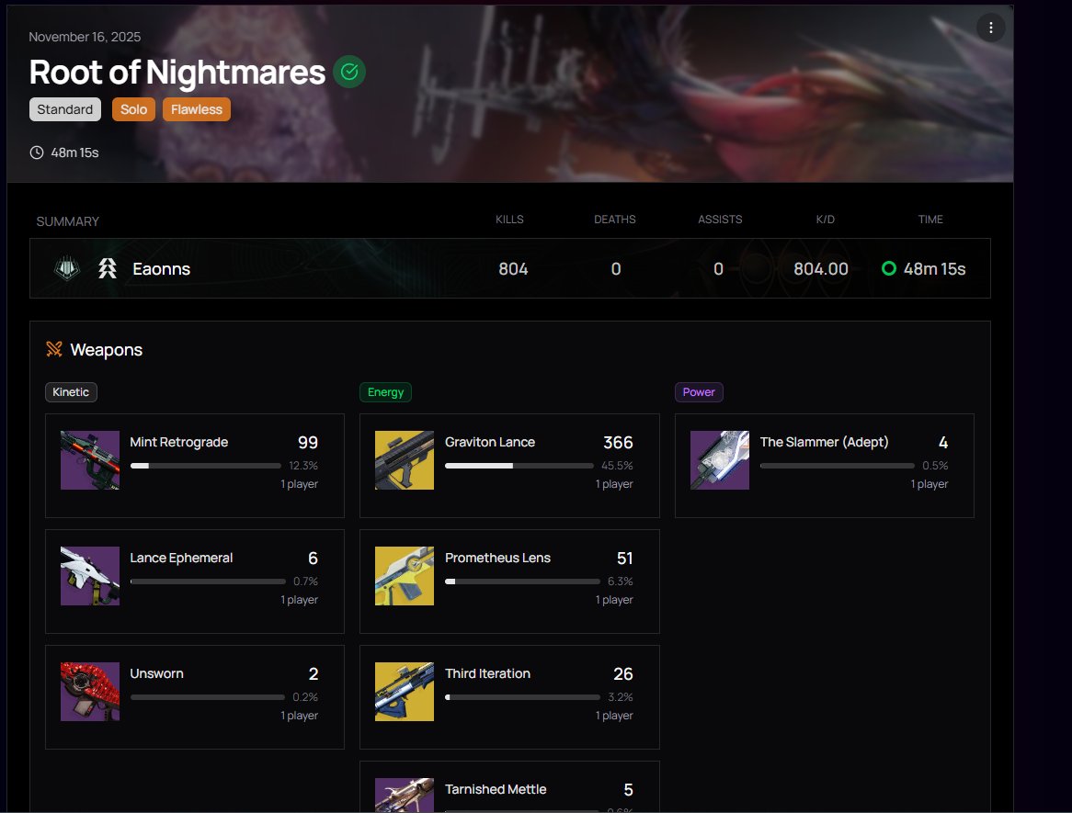Click the Tarnished Mettle name
This screenshot has height=813, width=1072.
[496, 789]
